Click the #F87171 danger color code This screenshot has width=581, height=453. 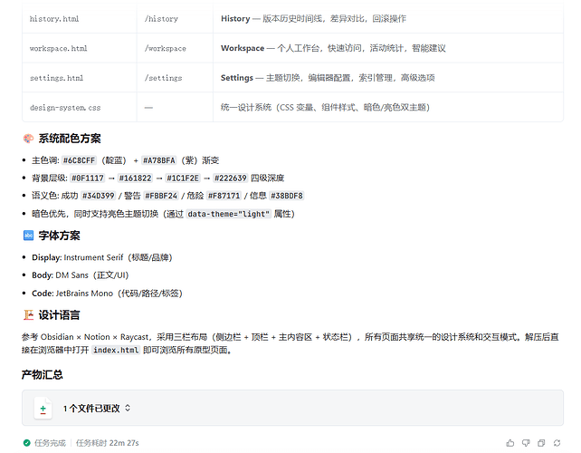point(224,196)
